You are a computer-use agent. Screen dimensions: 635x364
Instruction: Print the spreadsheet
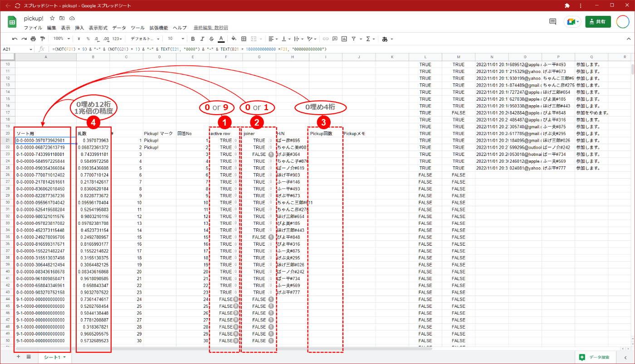tap(34, 39)
